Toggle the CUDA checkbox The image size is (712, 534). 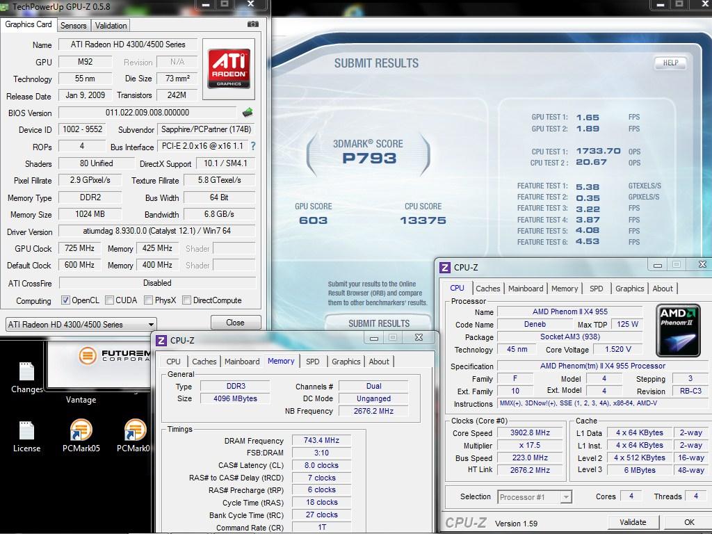[x=109, y=300]
